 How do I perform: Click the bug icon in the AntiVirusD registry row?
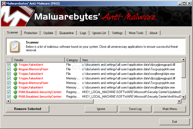[15, 97]
